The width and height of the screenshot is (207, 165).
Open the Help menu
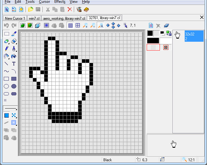click(x=86, y=2)
